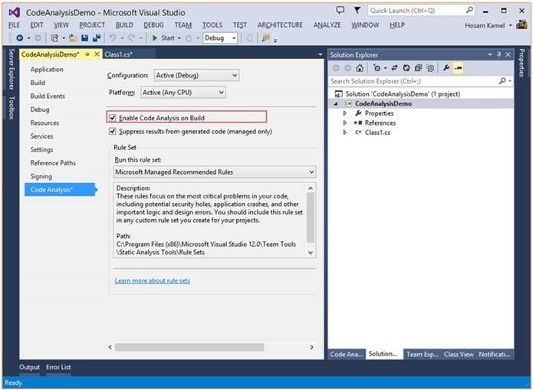Open the document tabs overflow dropdown
Image resolution: width=533 pixels, height=390 pixels.
(320, 54)
